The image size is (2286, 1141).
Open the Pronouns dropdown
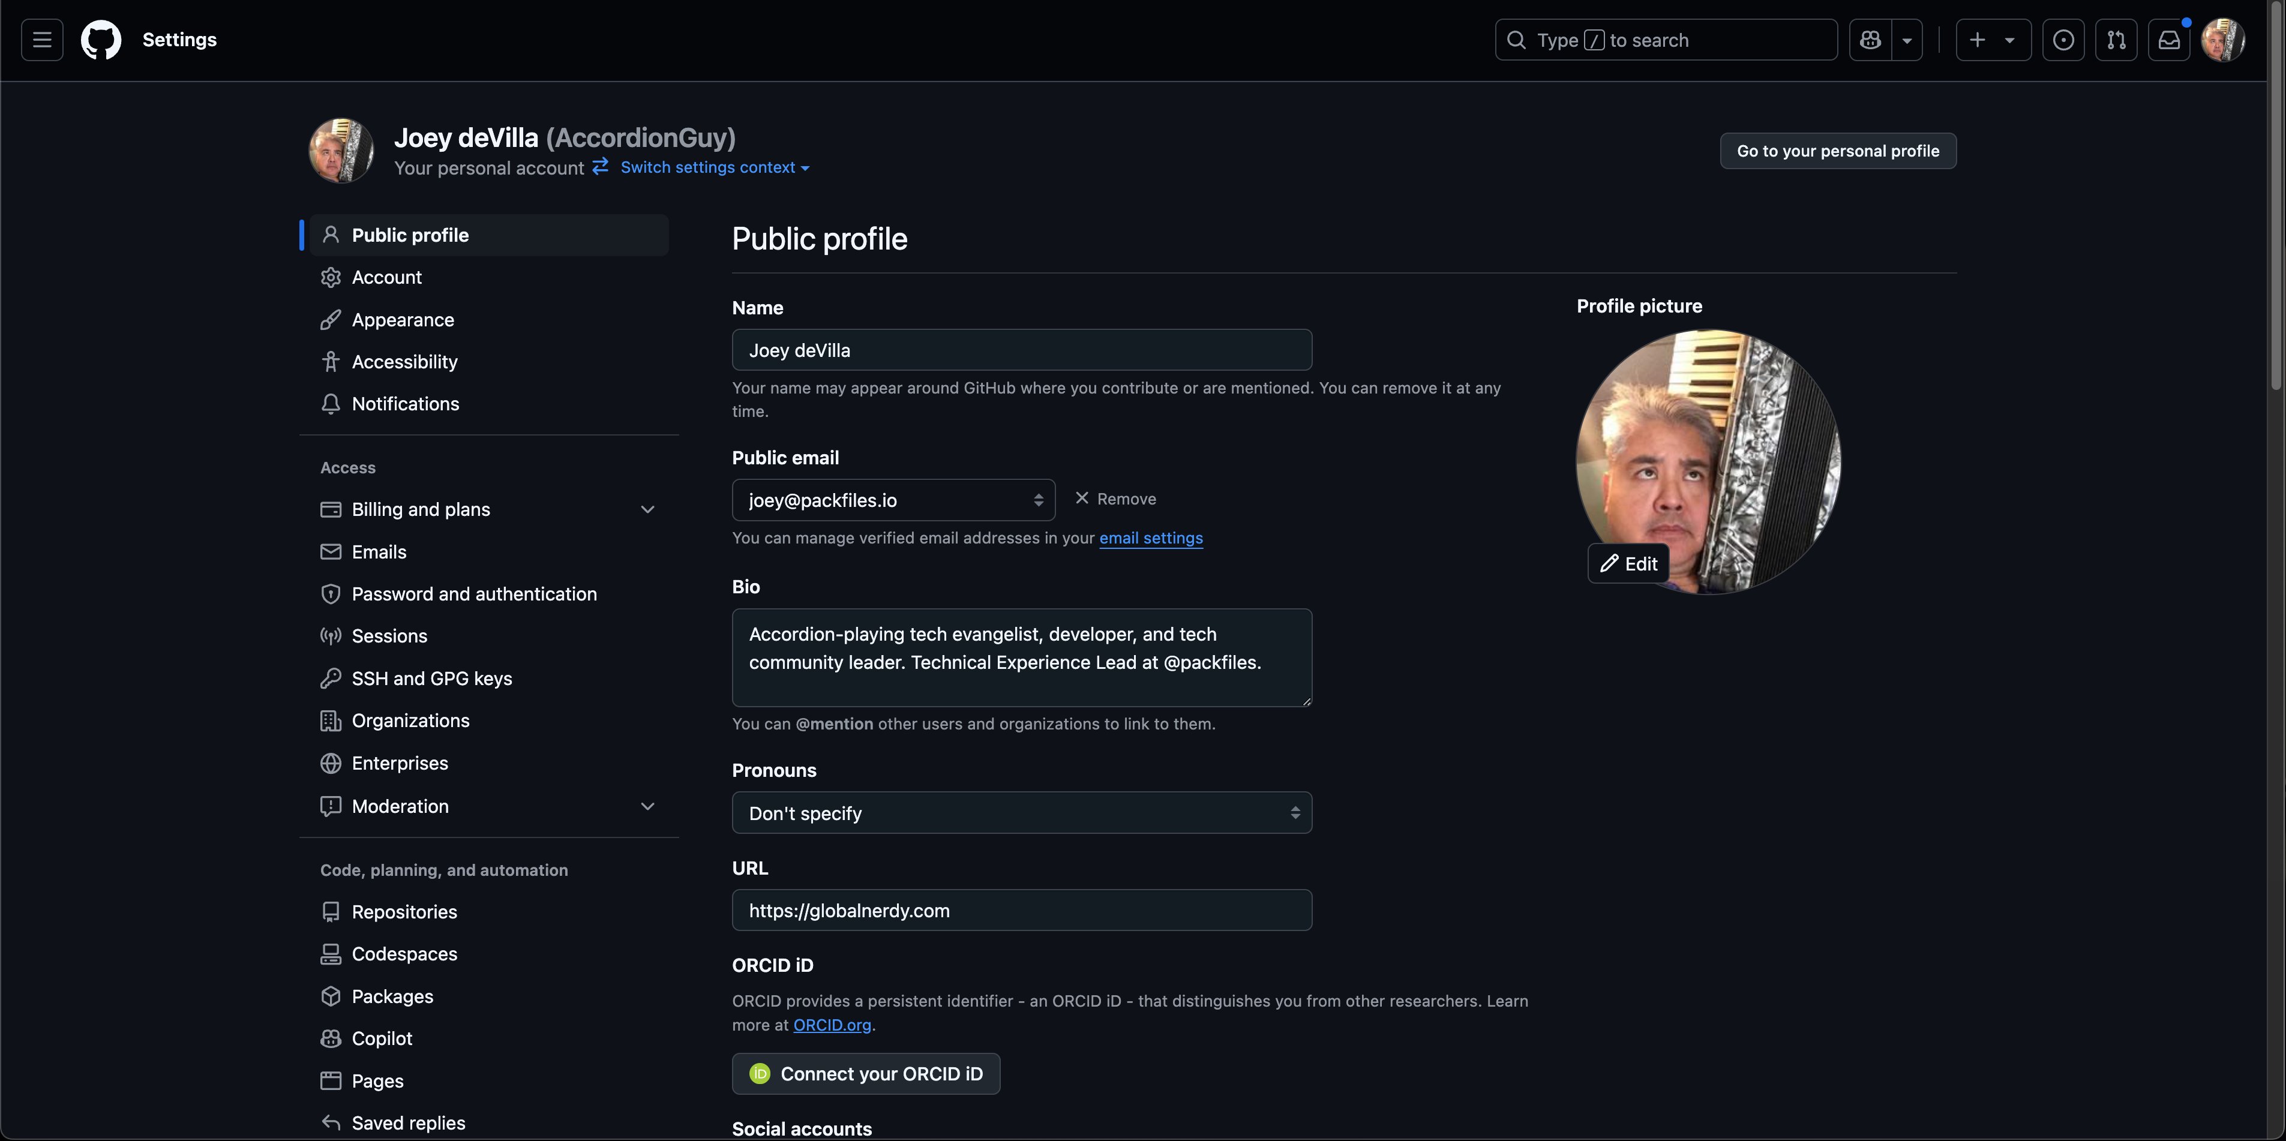tap(1021, 813)
